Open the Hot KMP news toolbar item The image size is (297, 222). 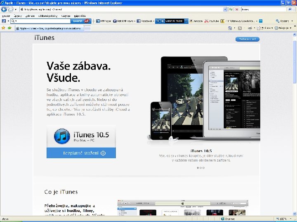(x=124, y=21)
